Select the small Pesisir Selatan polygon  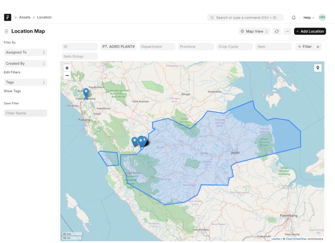pyautogui.click(x=109, y=159)
